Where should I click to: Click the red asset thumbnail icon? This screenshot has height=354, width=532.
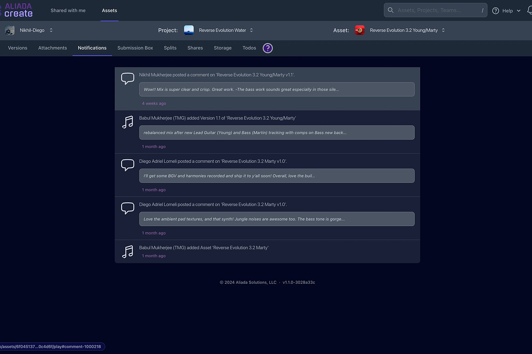click(360, 30)
